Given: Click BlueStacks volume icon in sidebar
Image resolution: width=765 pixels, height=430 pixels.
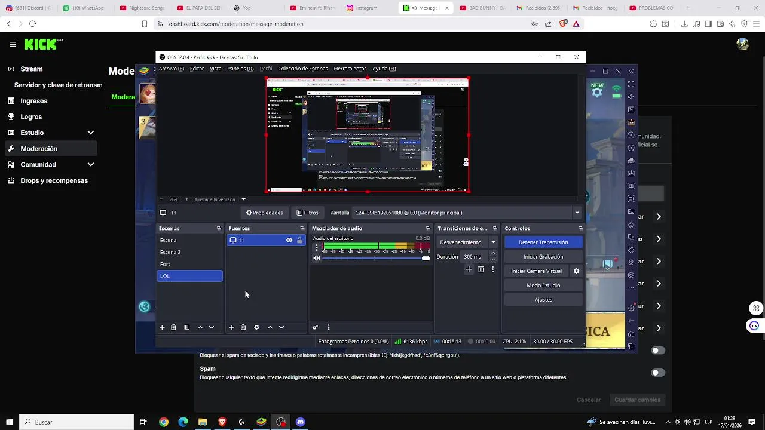Looking at the screenshot, I should (x=631, y=97).
